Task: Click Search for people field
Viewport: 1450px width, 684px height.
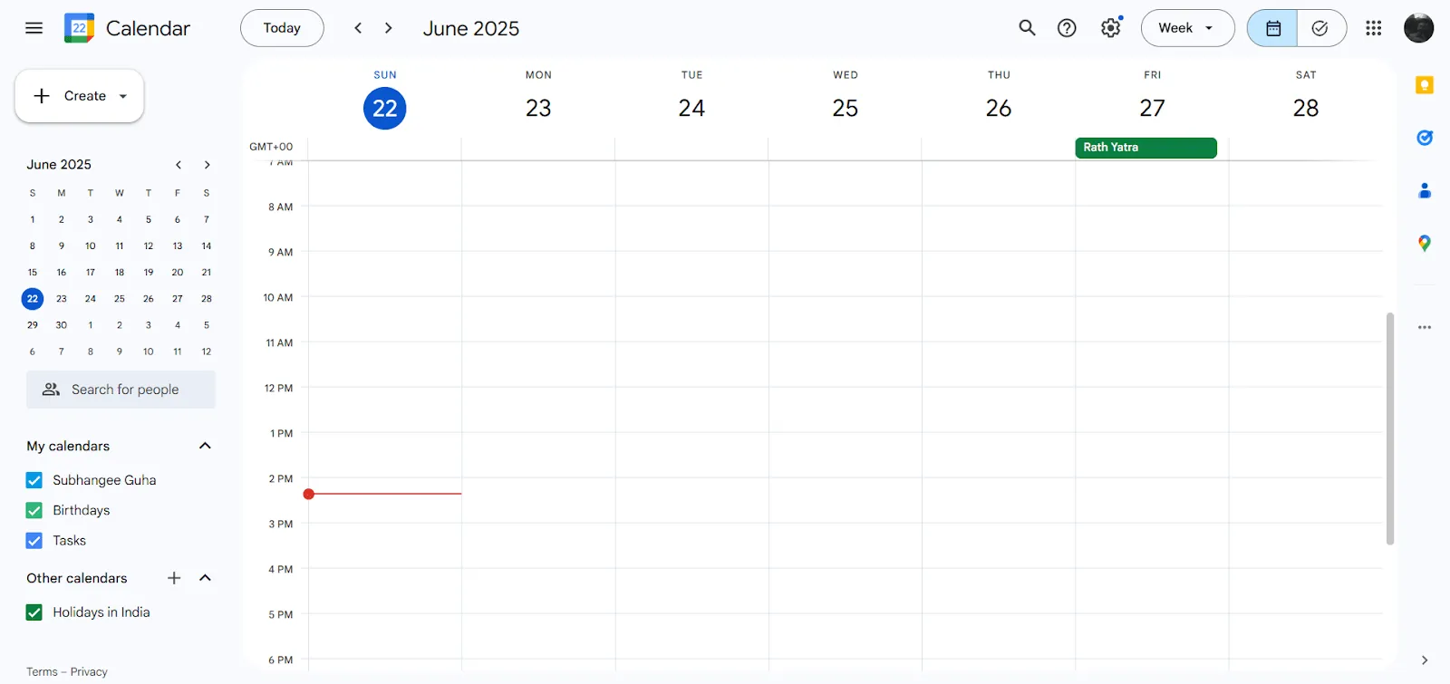Action: (x=121, y=390)
